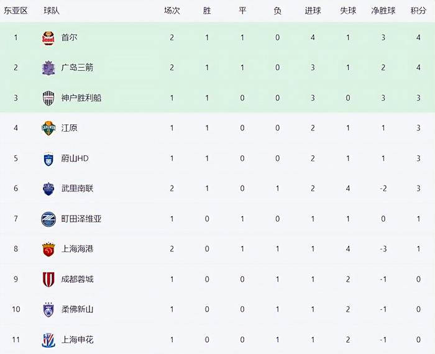
Task: Click the 东亚区 header label
Action: point(16,11)
